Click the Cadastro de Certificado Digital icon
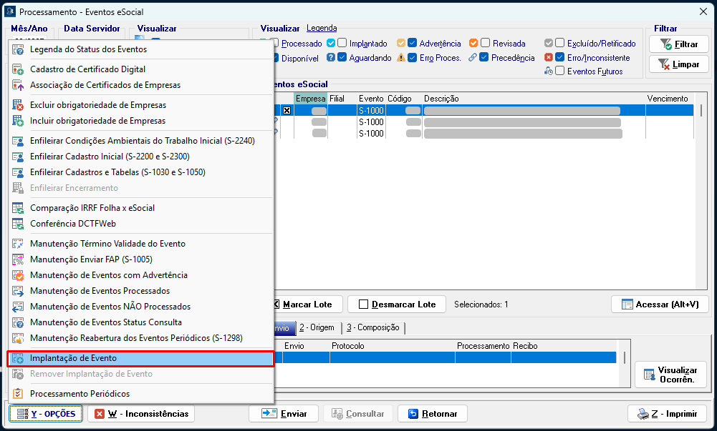717x431 pixels. (18, 69)
